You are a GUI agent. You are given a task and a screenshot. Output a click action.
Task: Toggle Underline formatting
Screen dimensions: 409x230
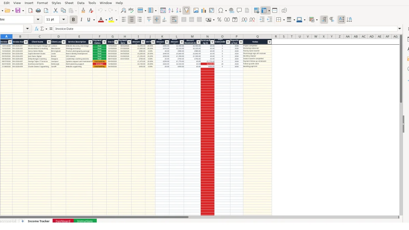click(89, 20)
